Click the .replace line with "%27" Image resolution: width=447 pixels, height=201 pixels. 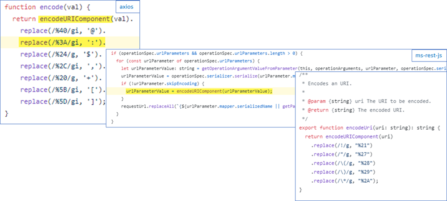[x=342, y=154]
